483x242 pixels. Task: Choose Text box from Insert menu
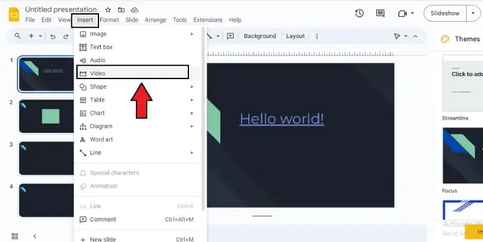coord(138,47)
